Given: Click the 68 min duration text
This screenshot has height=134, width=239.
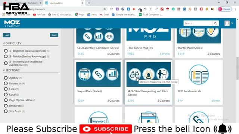Looking at the screenshot, I should click(216, 100).
